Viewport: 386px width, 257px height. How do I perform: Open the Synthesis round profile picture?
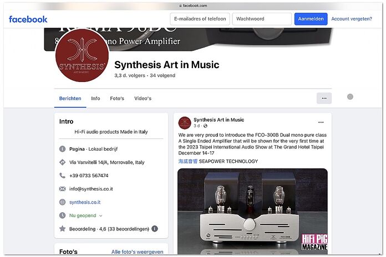coord(82,55)
